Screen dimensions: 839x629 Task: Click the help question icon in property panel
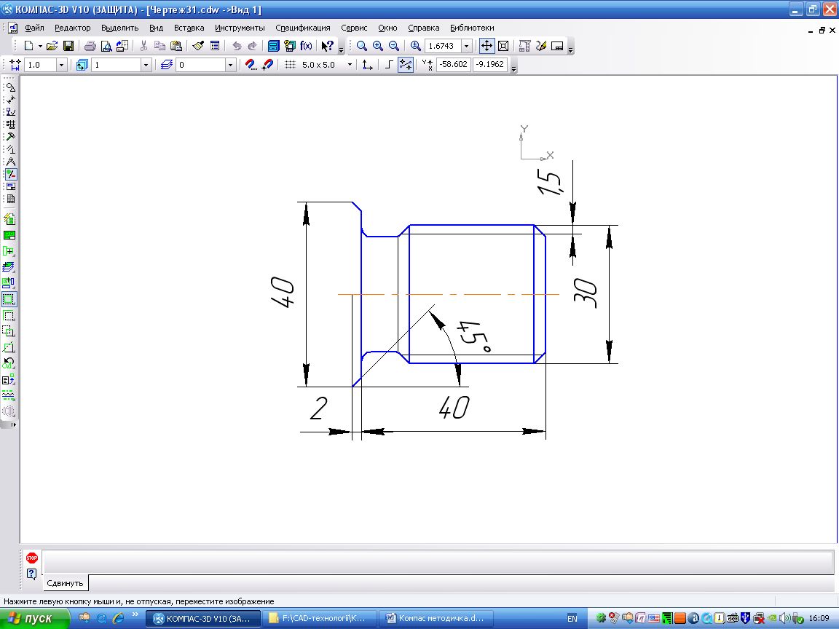click(31, 574)
